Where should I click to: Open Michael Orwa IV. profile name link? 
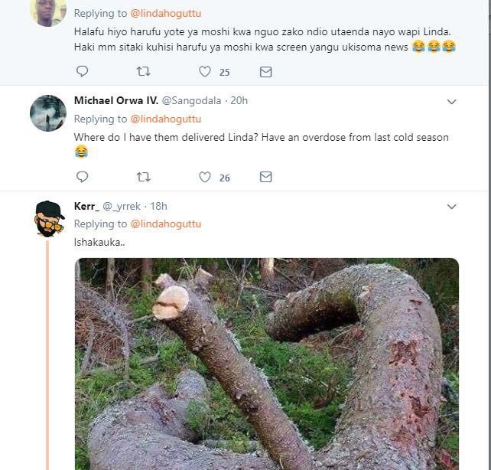115,101
